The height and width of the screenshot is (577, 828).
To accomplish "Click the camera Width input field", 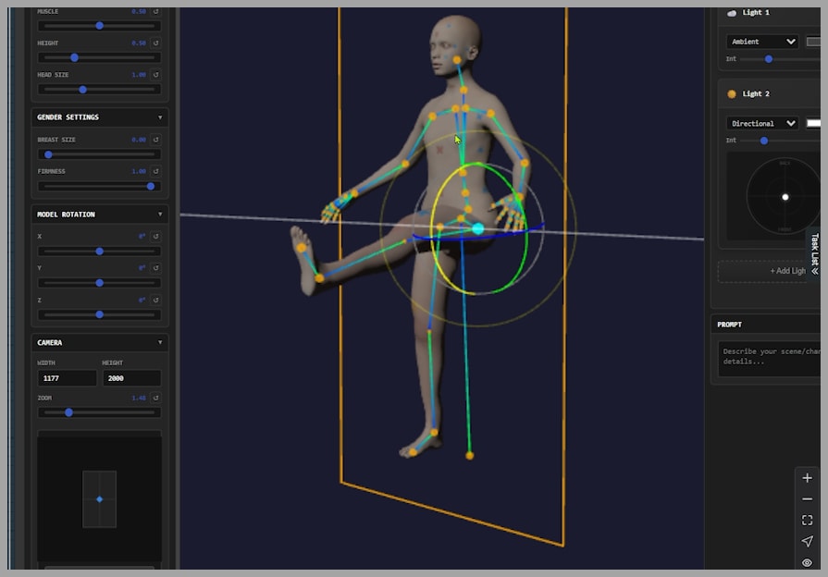I will (67, 378).
